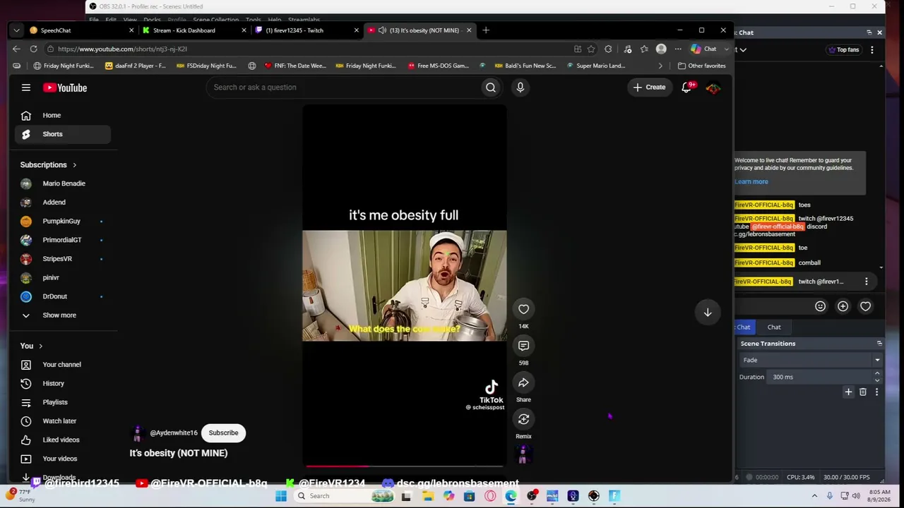Screen dimensions: 904x508
Task: Go to the next Short with down arrow
Action: (708, 312)
